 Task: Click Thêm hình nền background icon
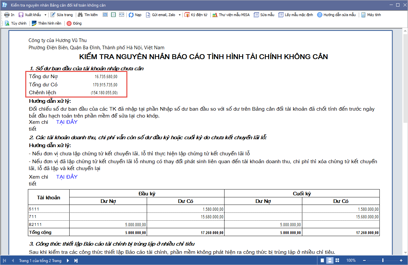coord(34,23)
